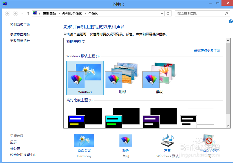Screen dimensions: 233x163
Task: Open the blue Help question mark
Action: click(231, 22)
